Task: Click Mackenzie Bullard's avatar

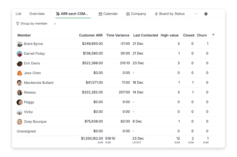Action: 19,83
